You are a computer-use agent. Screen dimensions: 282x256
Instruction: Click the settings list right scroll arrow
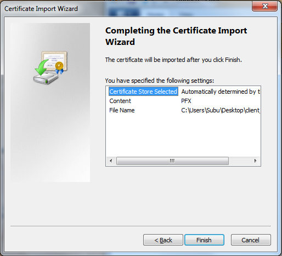tap(255, 161)
